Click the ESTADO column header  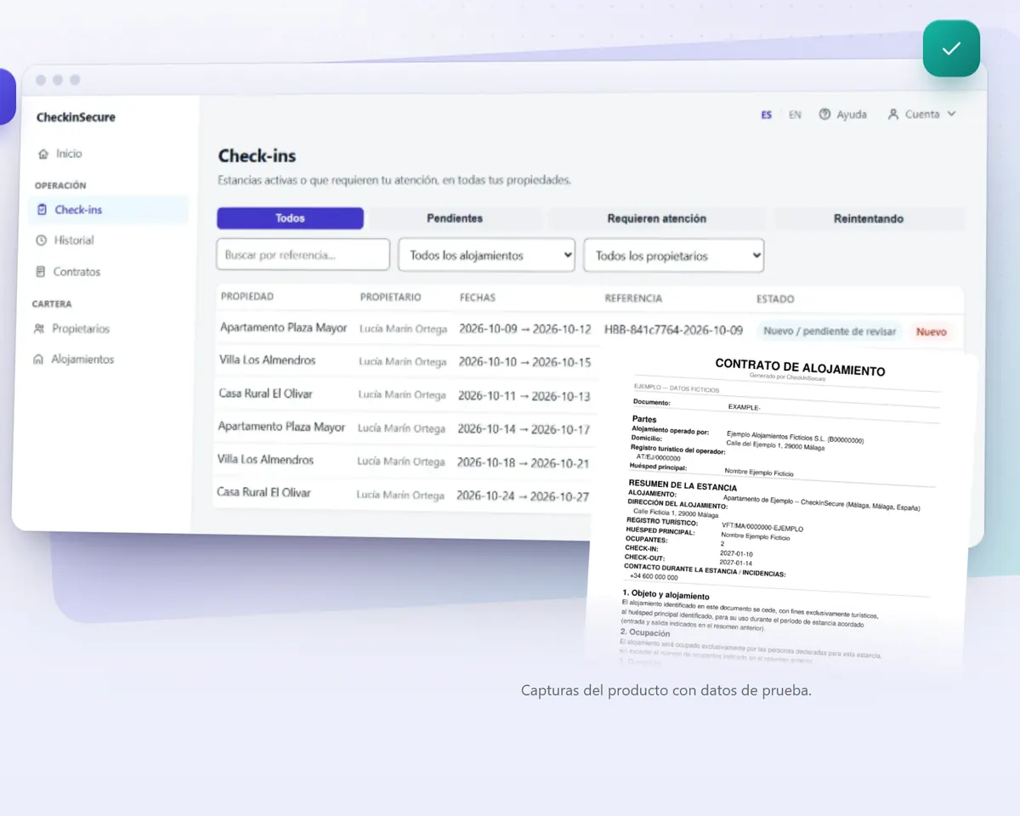point(775,299)
